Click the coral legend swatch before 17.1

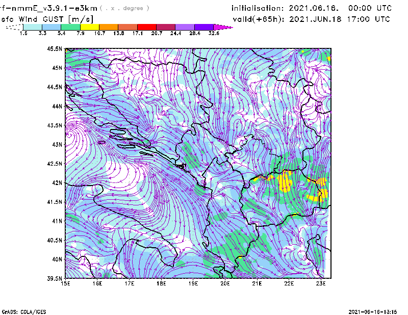click(x=128, y=27)
